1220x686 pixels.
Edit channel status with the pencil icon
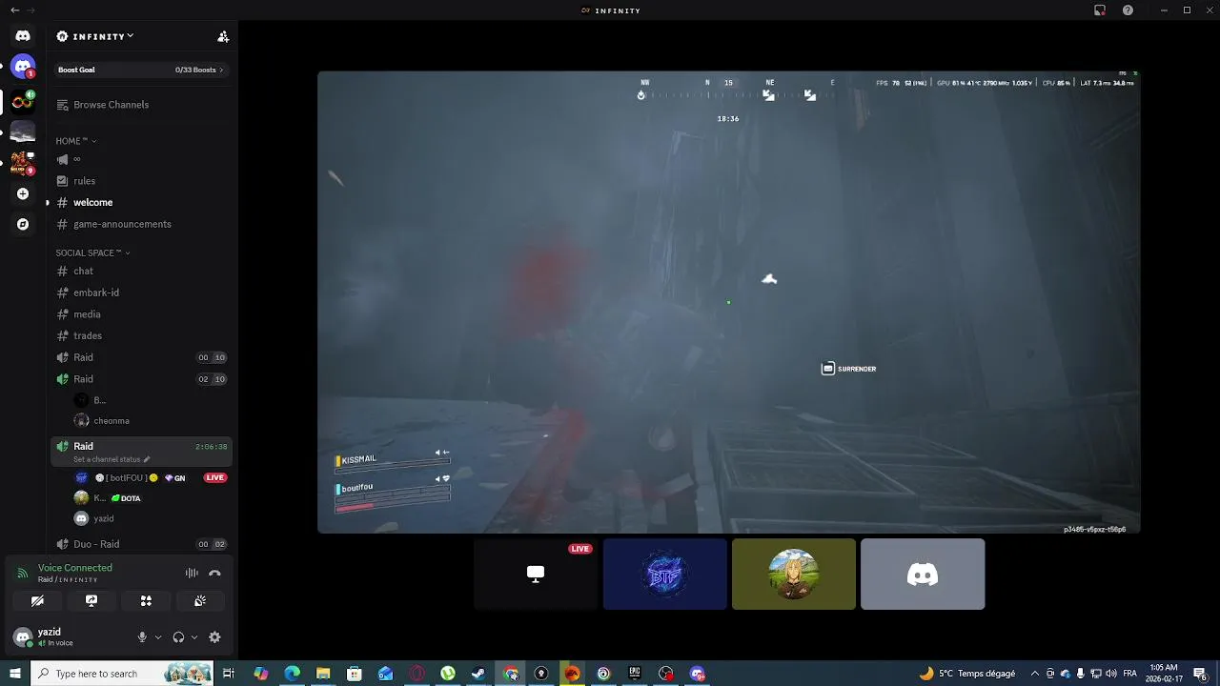pos(146,459)
